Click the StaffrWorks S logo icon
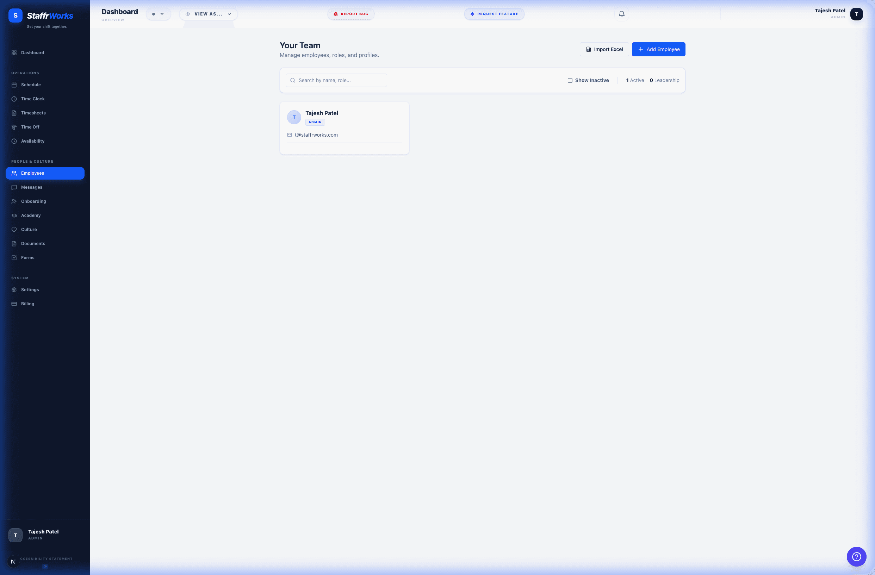 pos(15,15)
